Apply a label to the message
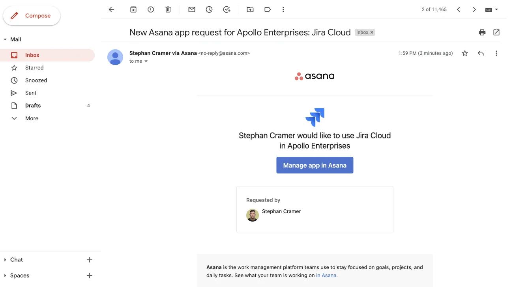 tap(267, 9)
